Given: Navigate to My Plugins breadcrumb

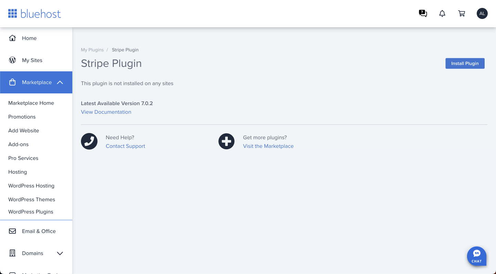Looking at the screenshot, I should (92, 50).
